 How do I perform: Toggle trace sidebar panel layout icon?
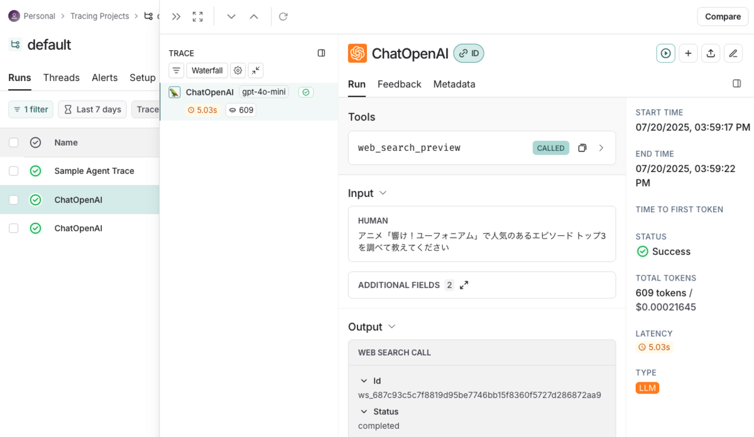click(322, 53)
